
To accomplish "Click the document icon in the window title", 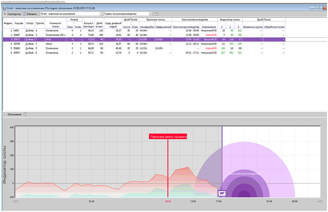I will click(x=4, y=8).
